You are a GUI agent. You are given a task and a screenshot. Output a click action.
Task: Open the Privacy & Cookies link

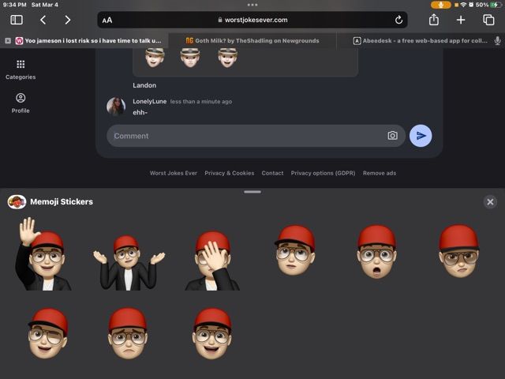[x=229, y=173]
